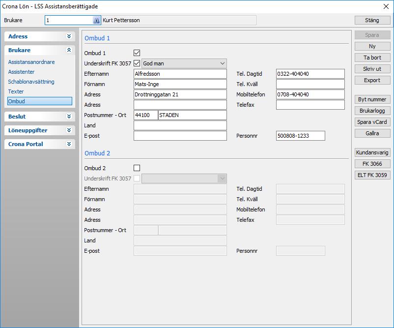The width and height of the screenshot is (394, 328).
Task: Click the empty second Adress field for Ombud 1
Action: pos(180,105)
